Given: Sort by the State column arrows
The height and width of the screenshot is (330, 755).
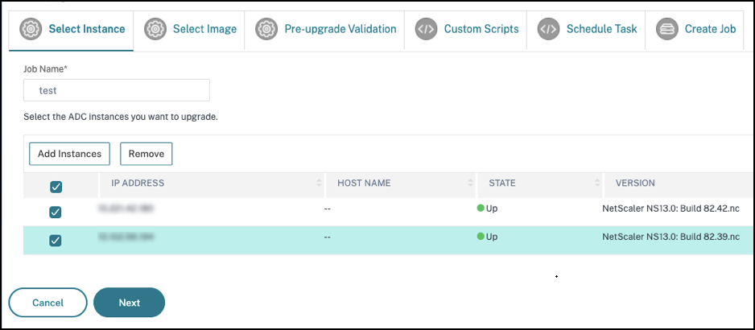Looking at the screenshot, I should [x=597, y=183].
